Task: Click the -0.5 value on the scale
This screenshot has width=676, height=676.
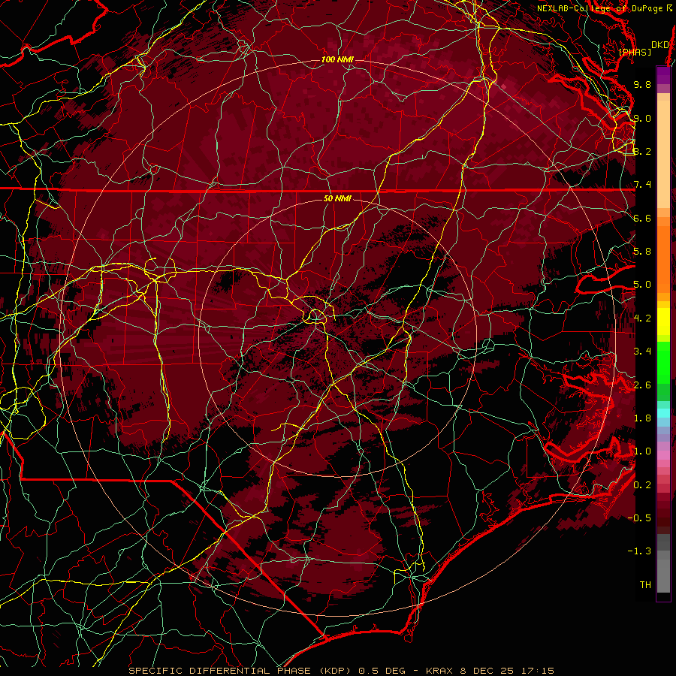Action: (x=639, y=518)
